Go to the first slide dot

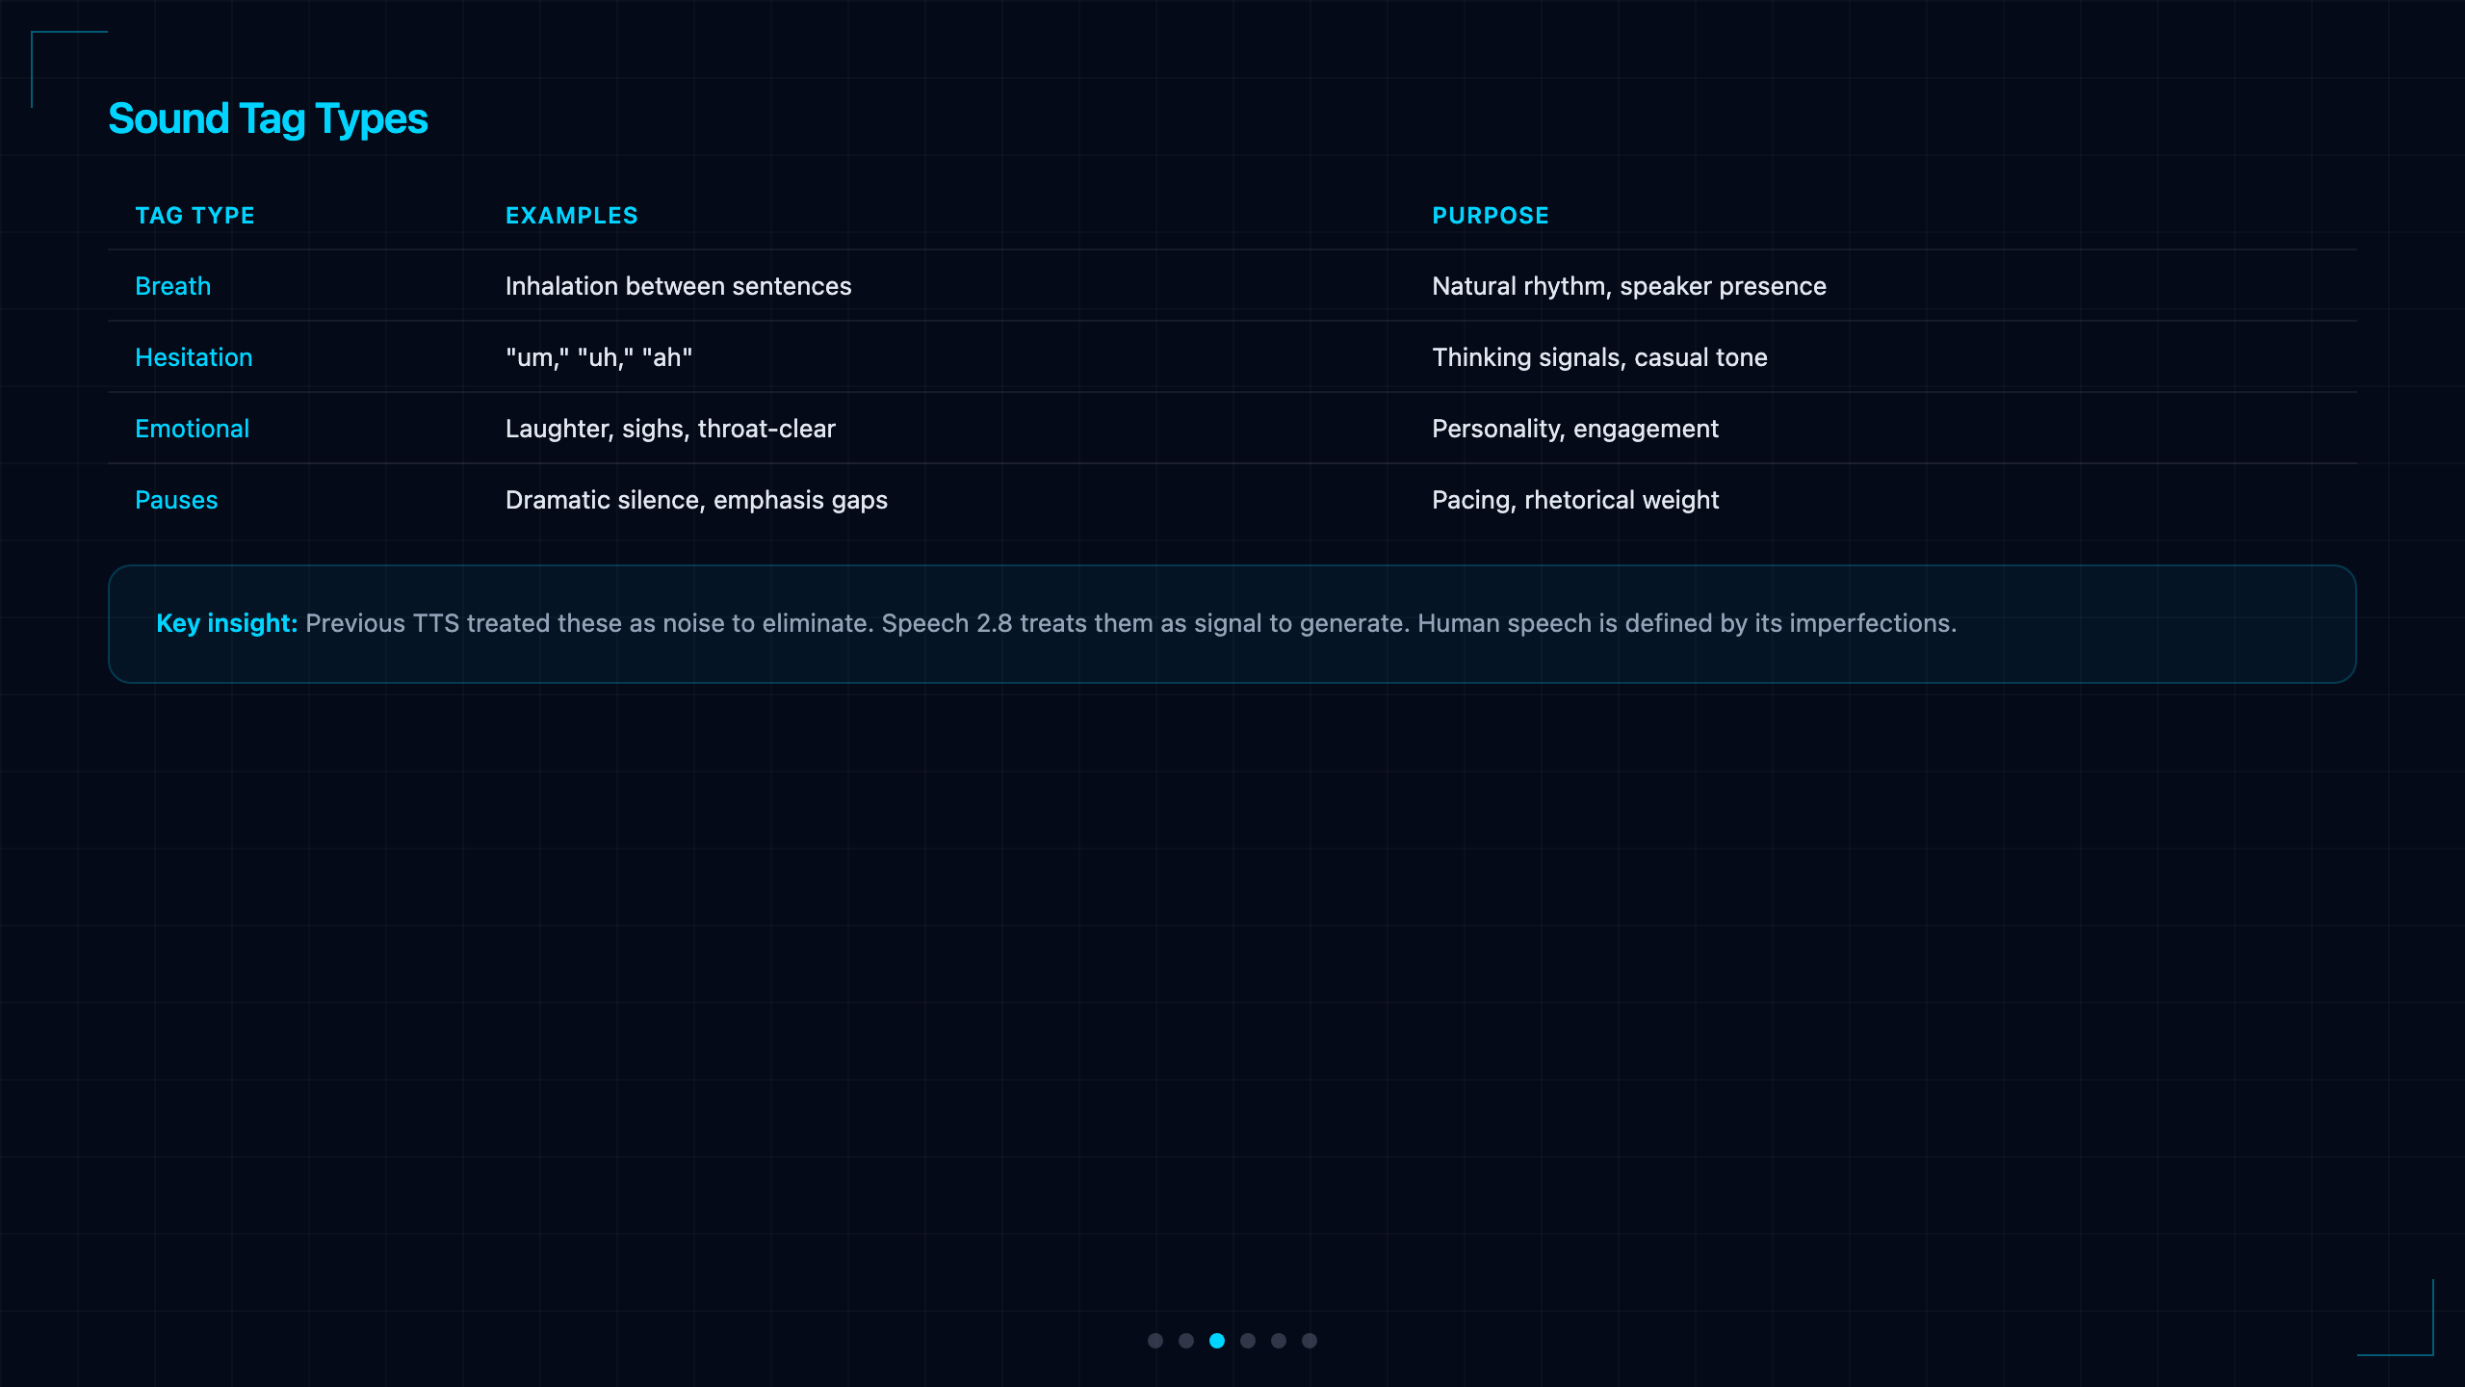pos(1155,1341)
